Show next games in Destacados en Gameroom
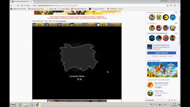This screenshot has width=190, height=107. pos(177,38)
